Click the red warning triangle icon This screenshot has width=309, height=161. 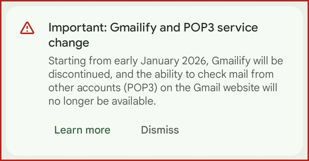(27, 28)
